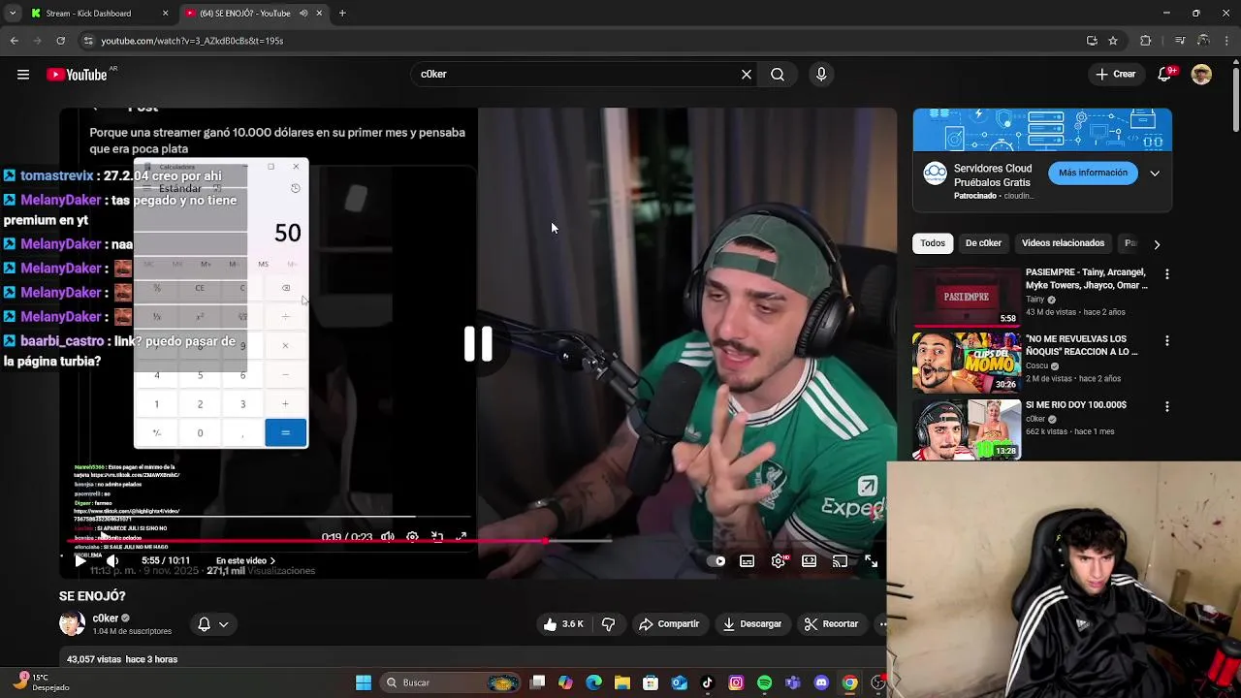Open Chrome three-dot menu
Image resolution: width=1241 pixels, height=698 pixels.
pyautogui.click(x=1227, y=41)
